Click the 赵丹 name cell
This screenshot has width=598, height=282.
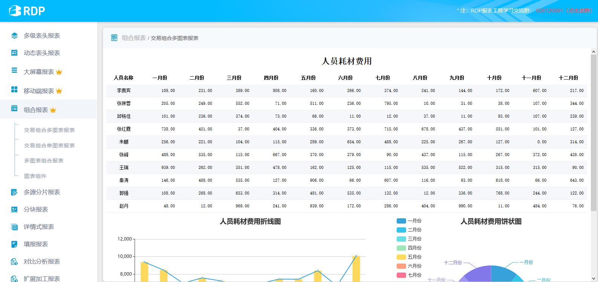click(x=124, y=206)
